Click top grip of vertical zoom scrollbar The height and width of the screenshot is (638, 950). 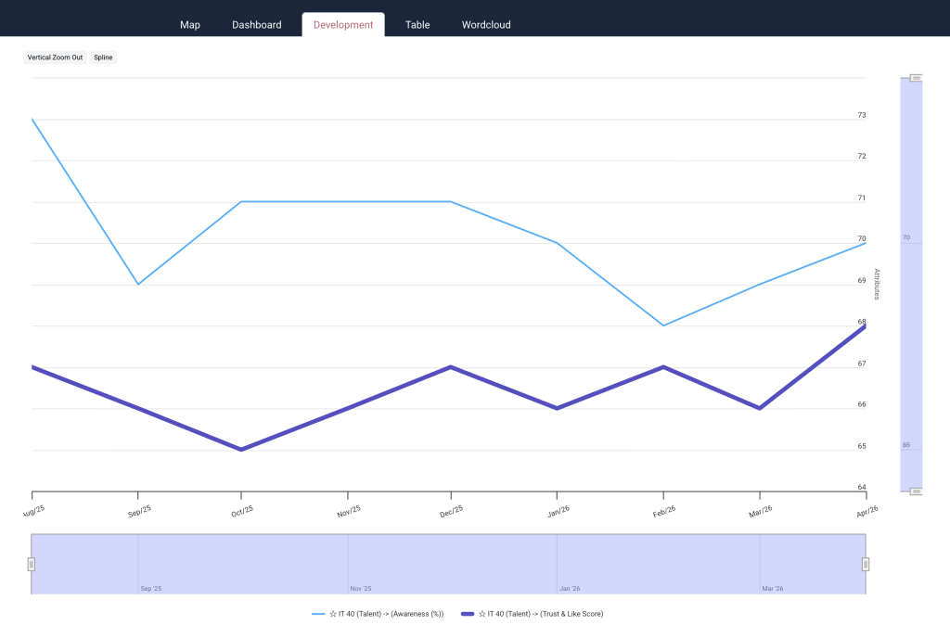pyautogui.click(x=916, y=79)
